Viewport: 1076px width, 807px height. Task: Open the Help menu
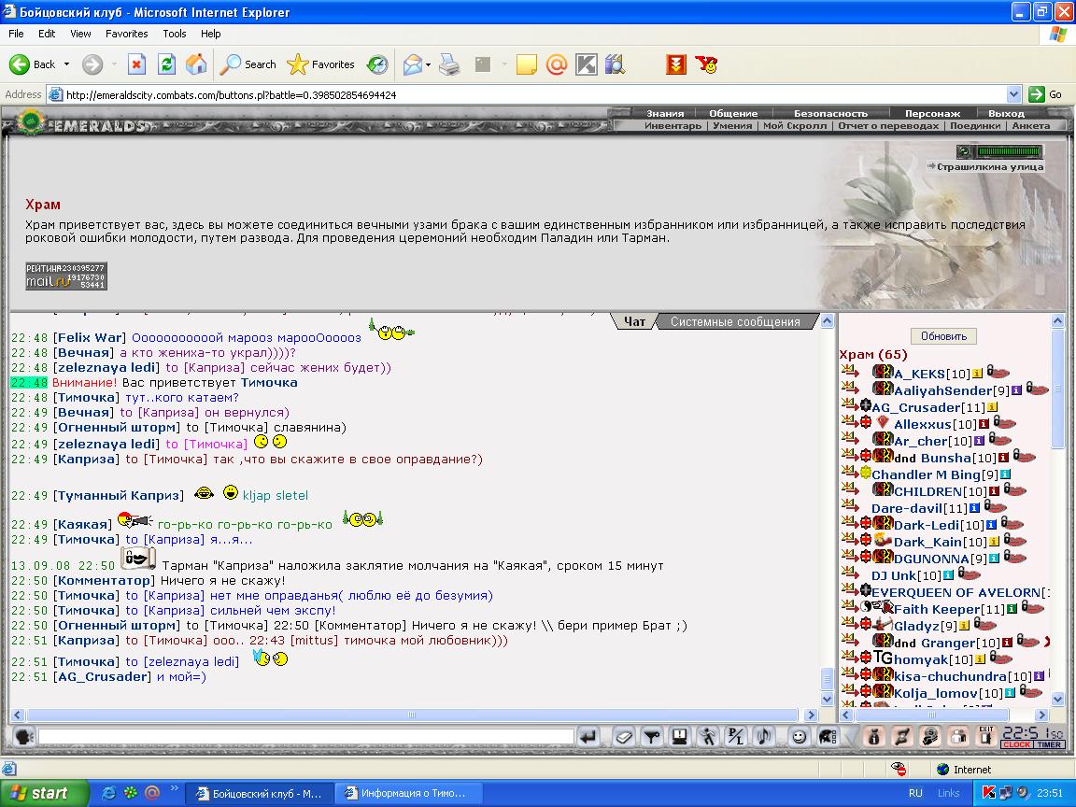coord(211,34)
